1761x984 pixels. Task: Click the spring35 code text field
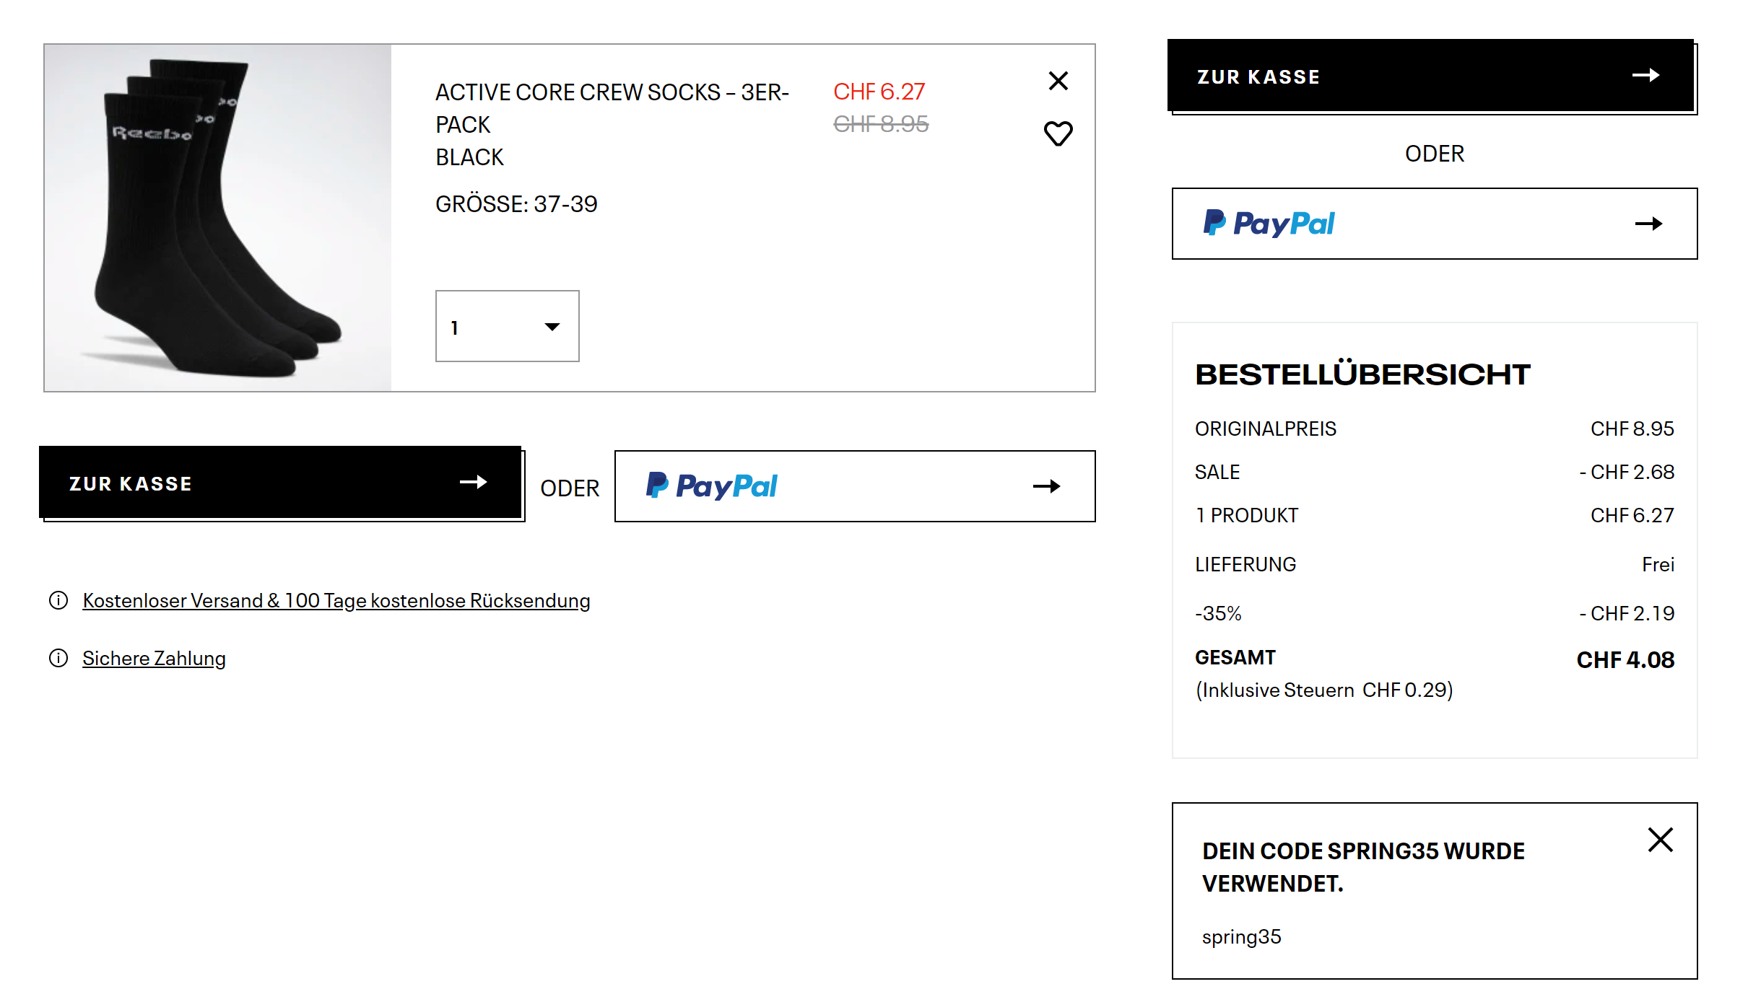click(x=1241, y=936)
